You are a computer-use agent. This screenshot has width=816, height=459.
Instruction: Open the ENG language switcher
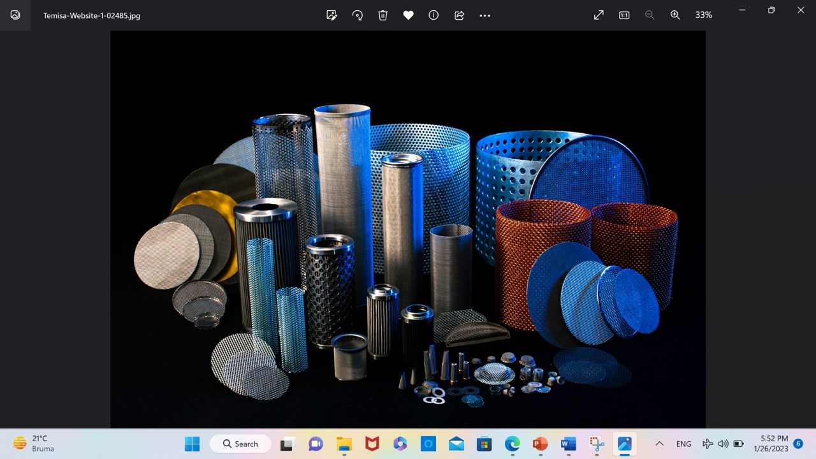(683, 444)
